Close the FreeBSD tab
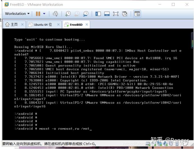 [87, 24]
